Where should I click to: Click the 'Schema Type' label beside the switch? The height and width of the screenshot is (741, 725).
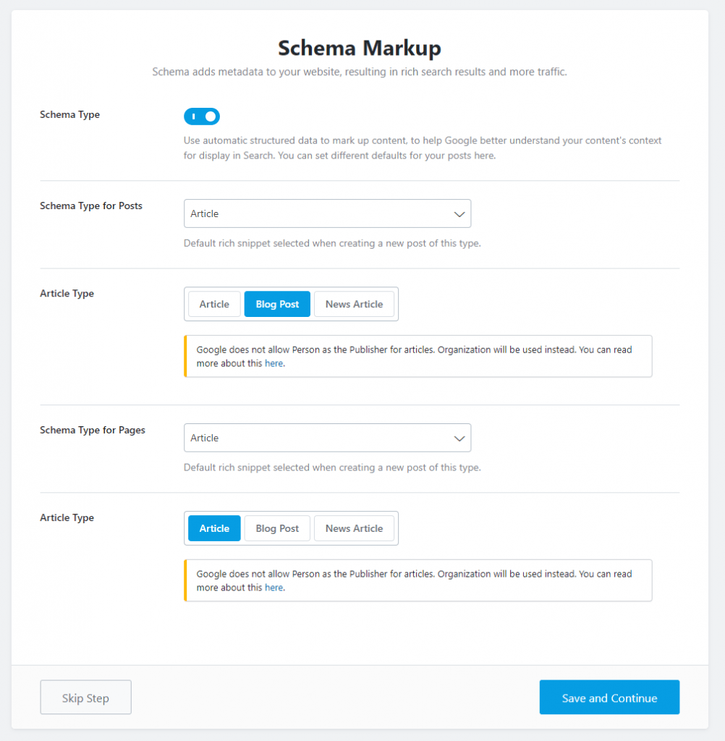tap(70, 115)
